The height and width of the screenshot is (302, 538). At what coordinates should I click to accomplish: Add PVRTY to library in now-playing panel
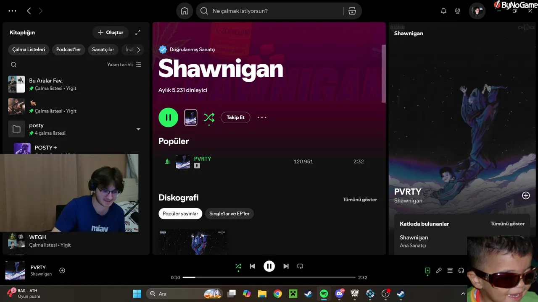526,195
